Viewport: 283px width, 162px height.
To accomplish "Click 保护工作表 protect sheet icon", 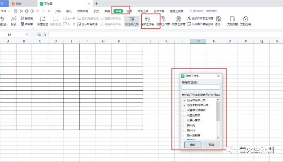I will [x=148, y=21].
